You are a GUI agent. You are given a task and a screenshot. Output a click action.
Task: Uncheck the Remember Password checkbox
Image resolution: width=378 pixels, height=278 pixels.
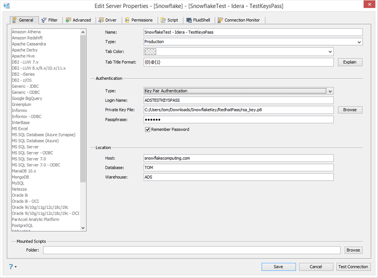(148, 130)
